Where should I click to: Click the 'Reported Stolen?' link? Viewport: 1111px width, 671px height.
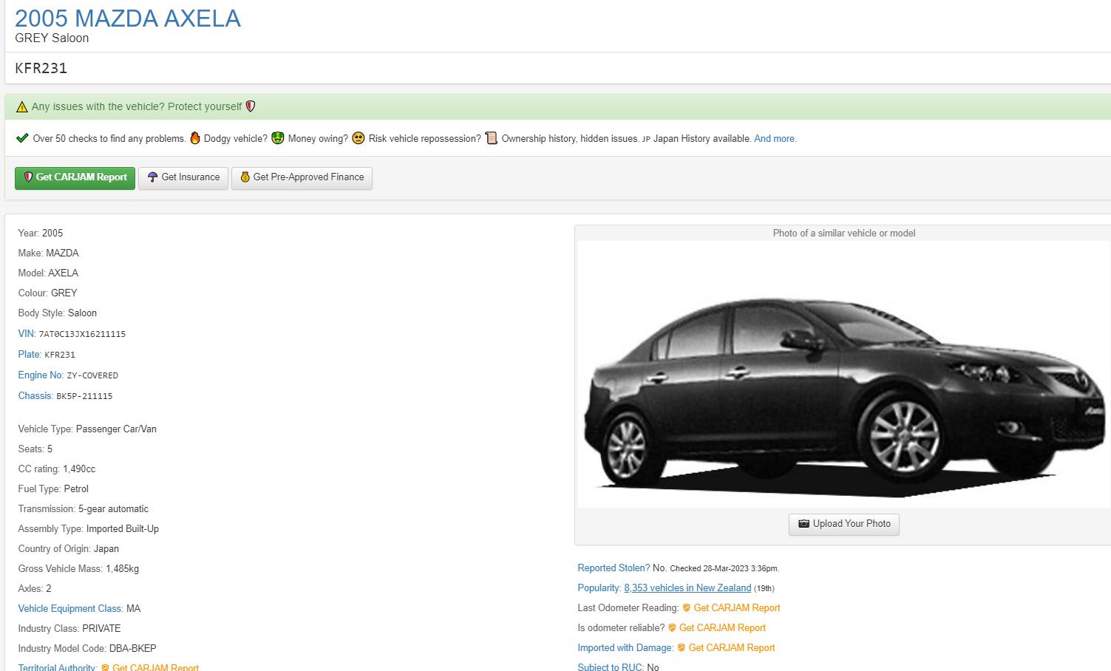point(614,568)
